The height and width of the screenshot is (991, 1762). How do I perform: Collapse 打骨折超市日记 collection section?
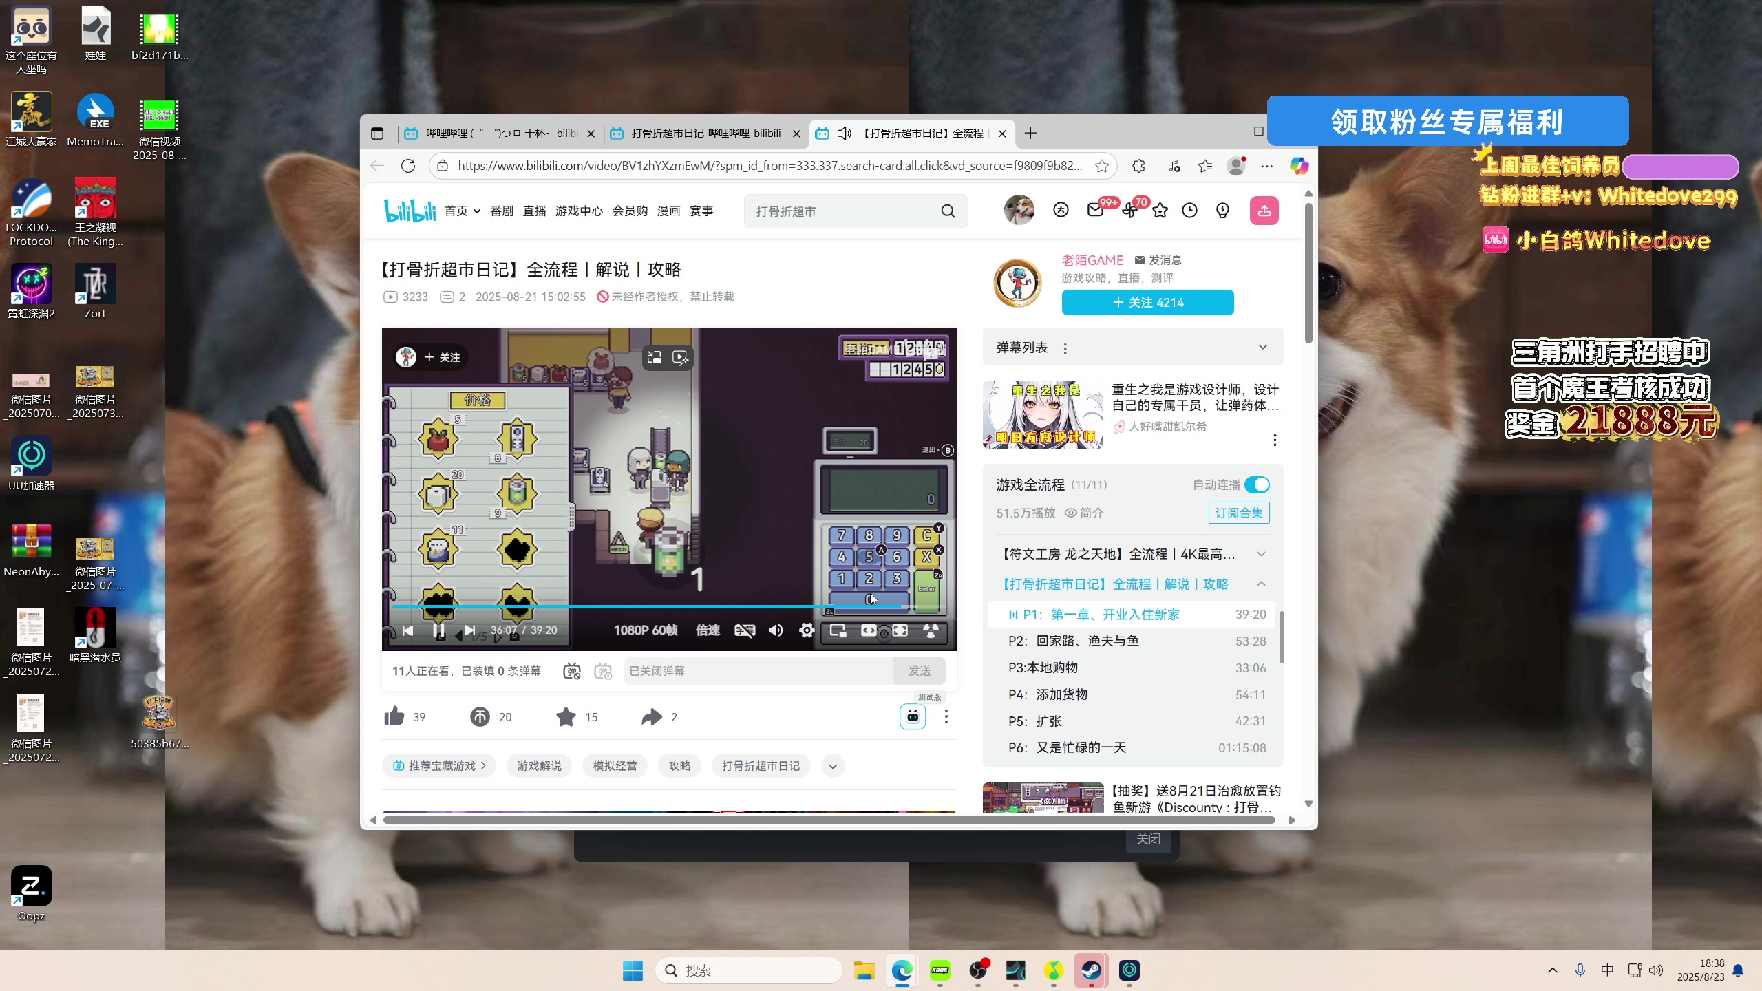(1261, 584)
